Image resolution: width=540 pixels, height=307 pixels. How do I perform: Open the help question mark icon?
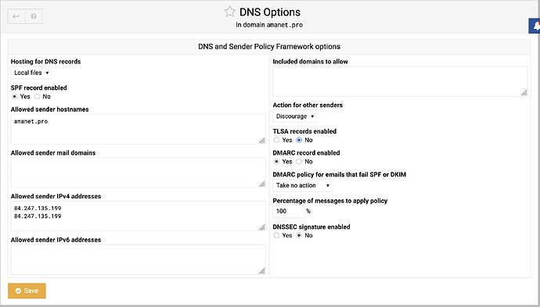pyautogui.click(x=34, y=16)
